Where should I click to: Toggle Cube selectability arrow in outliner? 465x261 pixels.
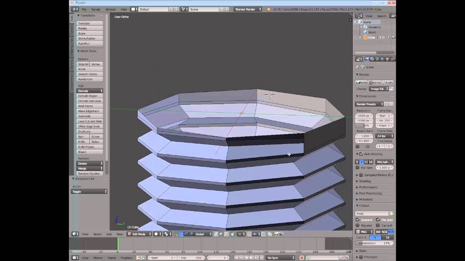tap(389, 38)
